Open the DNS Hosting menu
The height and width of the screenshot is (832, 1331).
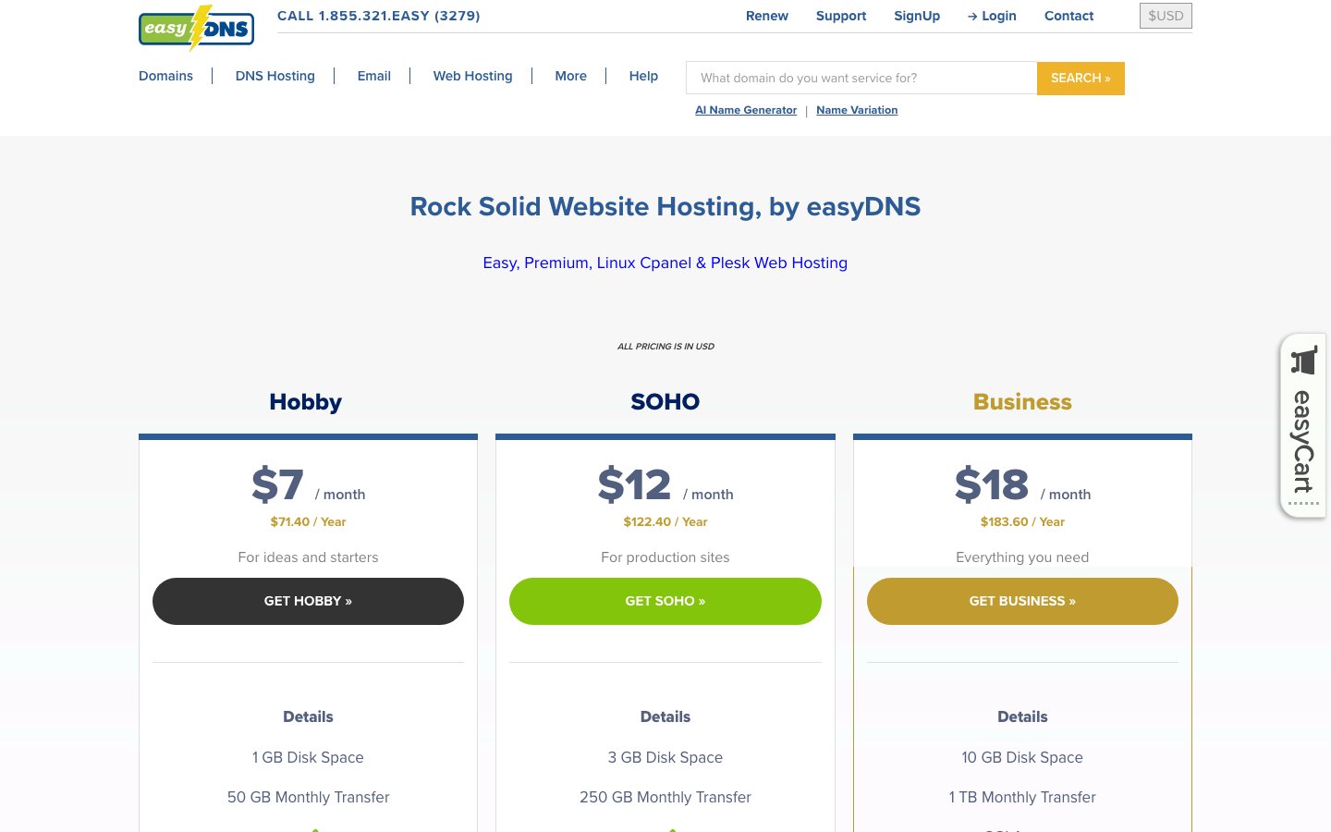tap(275, 76)
